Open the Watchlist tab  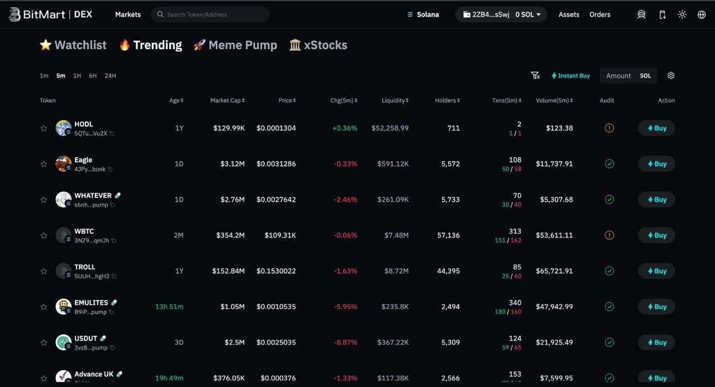click(73, 45)
